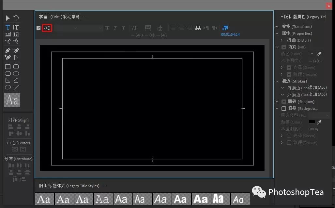Toggle the Fill checkbox
Screen dimensions: 335x208
284,47
